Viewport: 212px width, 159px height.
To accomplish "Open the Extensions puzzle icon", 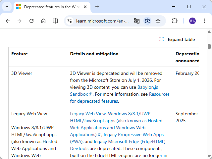I will point(175,21).
